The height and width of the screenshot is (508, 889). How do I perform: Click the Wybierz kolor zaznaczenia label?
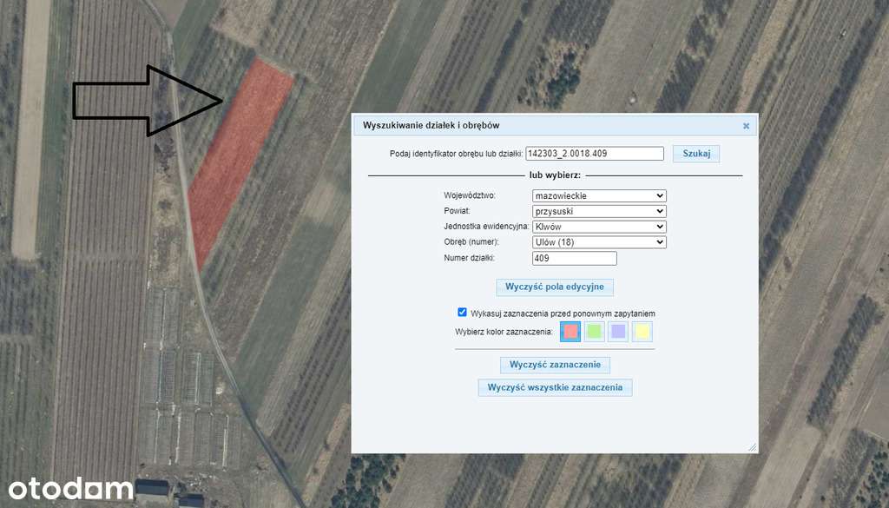tap(504, 332)
